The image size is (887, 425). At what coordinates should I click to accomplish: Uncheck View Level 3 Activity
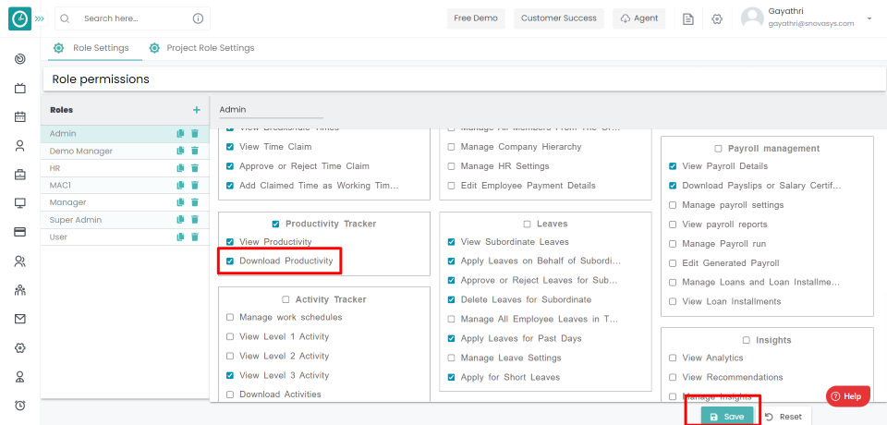230,375
